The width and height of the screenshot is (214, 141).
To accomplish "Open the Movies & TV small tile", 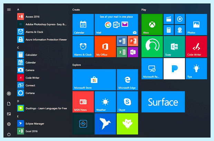I will point(169,19).
